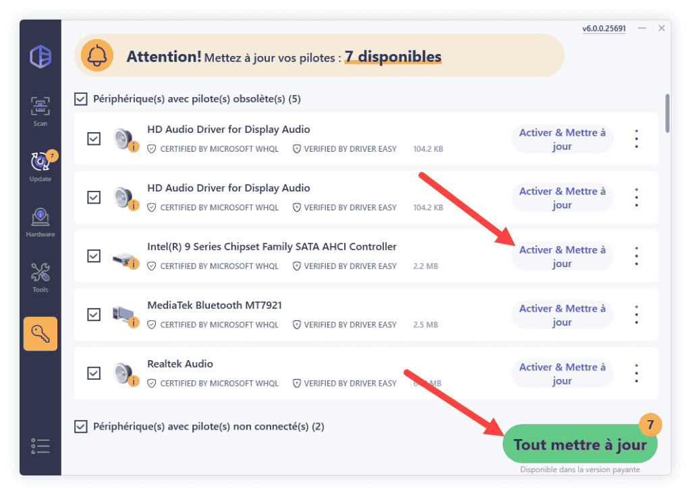The width and height of the screenshot is (691, 495).
Task: Click the Realtek Audio speaker icon
Action: (x=125, y=375)
